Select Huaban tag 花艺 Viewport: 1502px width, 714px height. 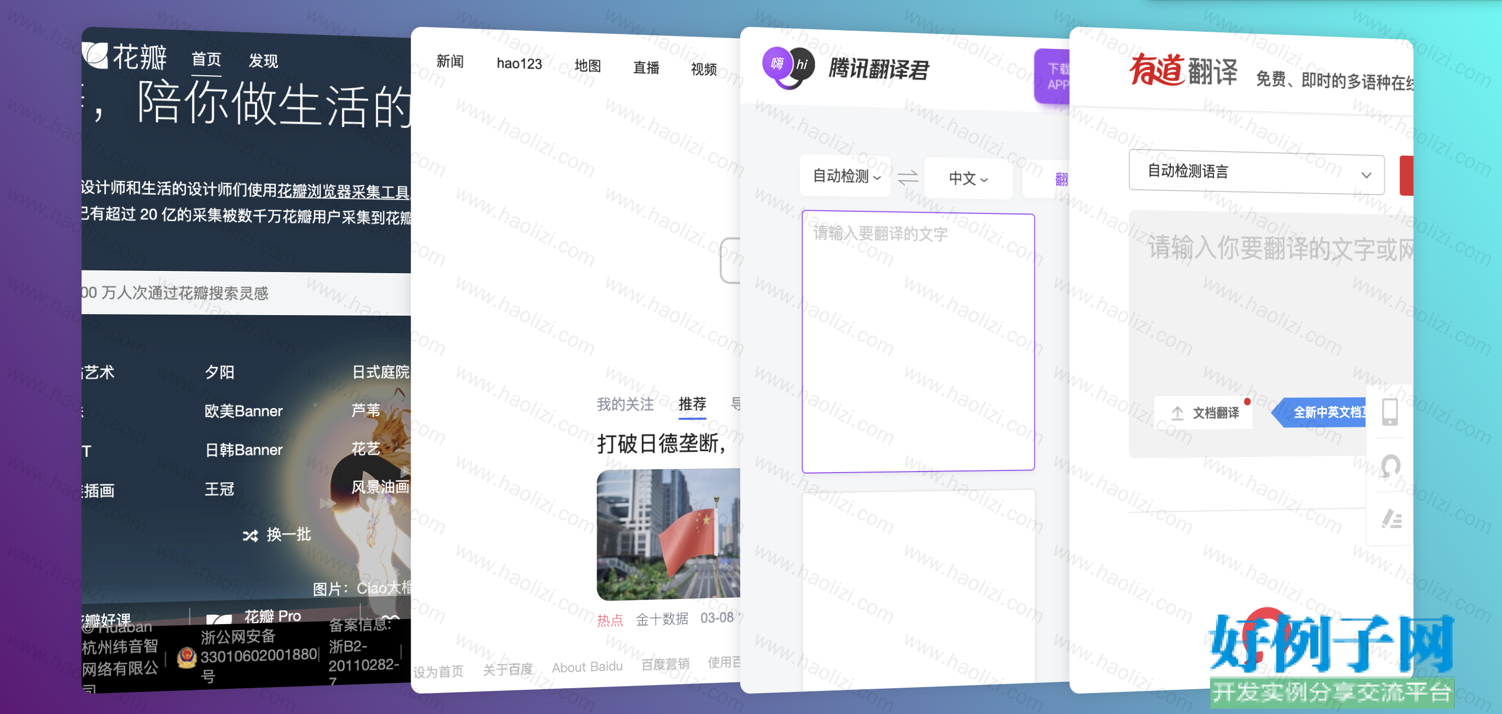[366, 448]
